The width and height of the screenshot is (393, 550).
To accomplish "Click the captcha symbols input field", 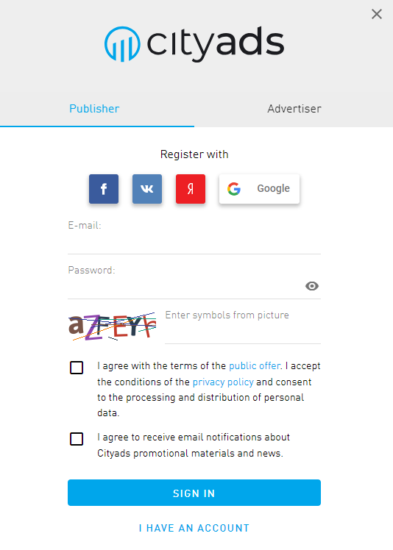I will (x=243, y=326).
